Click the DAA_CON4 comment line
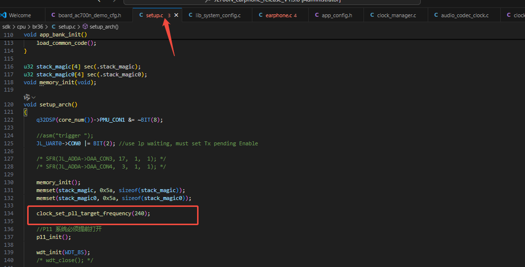 101,167
